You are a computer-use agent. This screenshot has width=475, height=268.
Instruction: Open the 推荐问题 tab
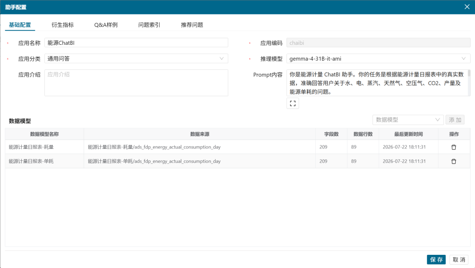[192, 25]
